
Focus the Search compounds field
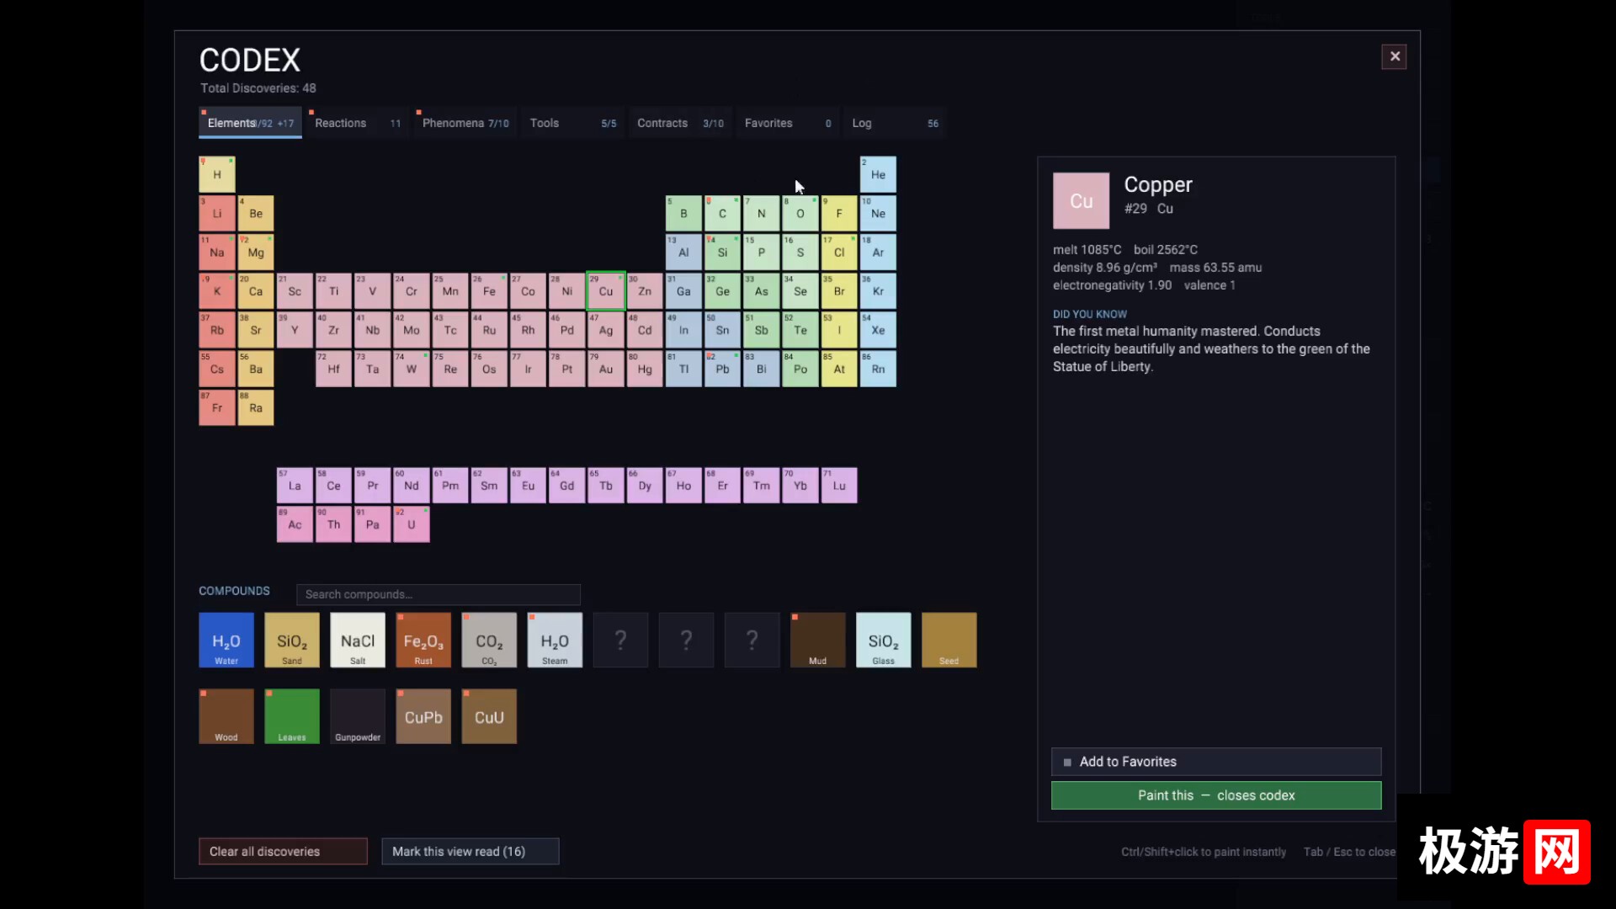(x=439, y=594)
